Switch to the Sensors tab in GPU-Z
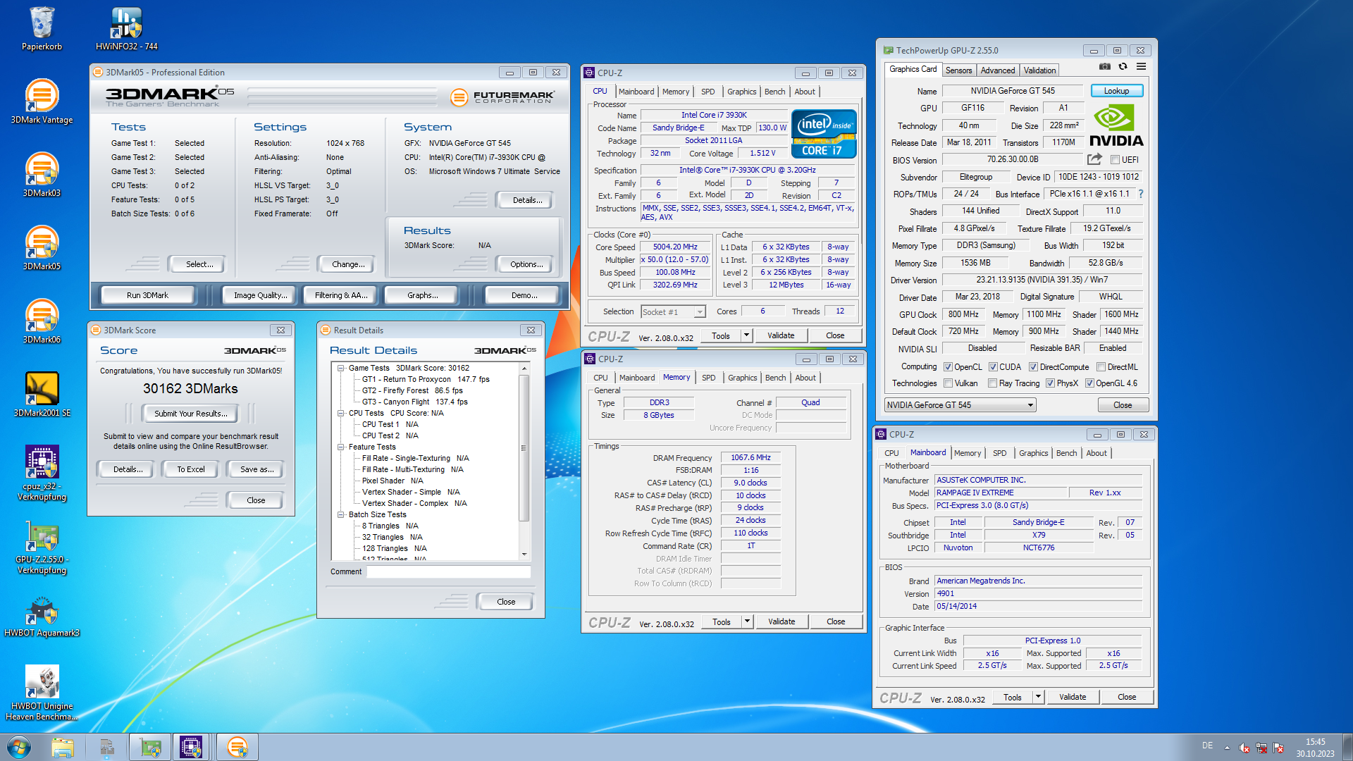 (x=958, y=70)
